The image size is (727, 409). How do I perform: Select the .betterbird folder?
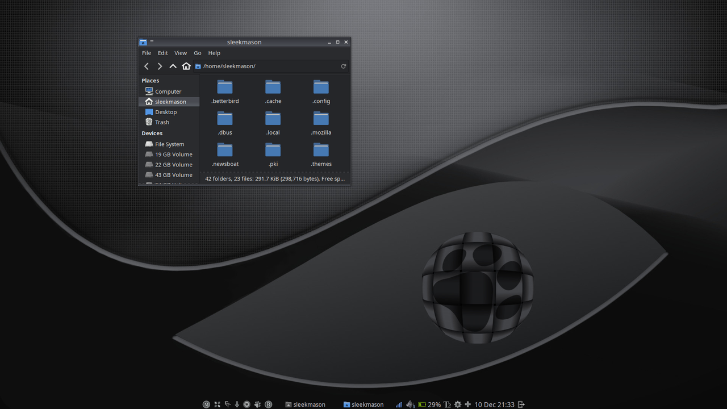coord(225,92)
